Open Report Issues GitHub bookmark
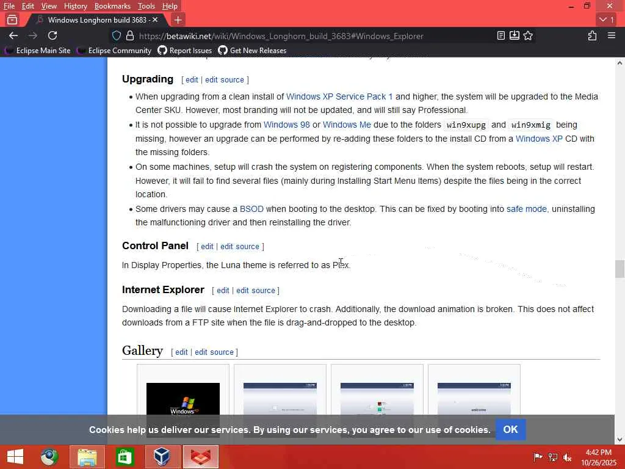Image resolution: width=625 pixels, height=469 pixels. pyautogui.click(x=185, y=51)
